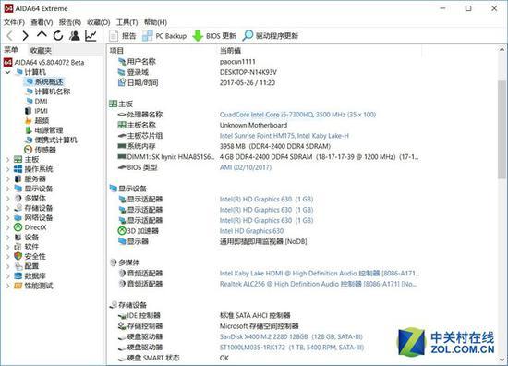Open the QuadCore Intel Core i5-7300HQ link
This screenshot has width=508, height=366.
click(x=297, y=115)
